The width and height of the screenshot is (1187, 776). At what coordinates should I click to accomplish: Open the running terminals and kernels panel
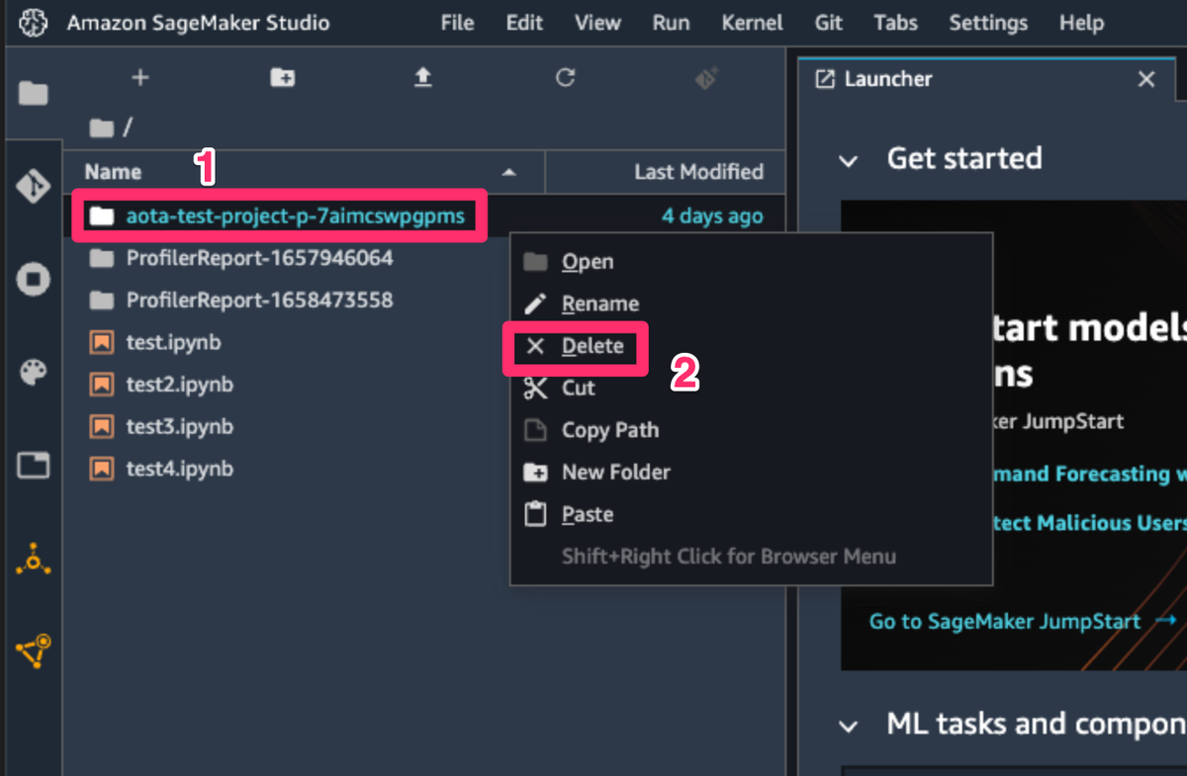(x=34, y=279)
